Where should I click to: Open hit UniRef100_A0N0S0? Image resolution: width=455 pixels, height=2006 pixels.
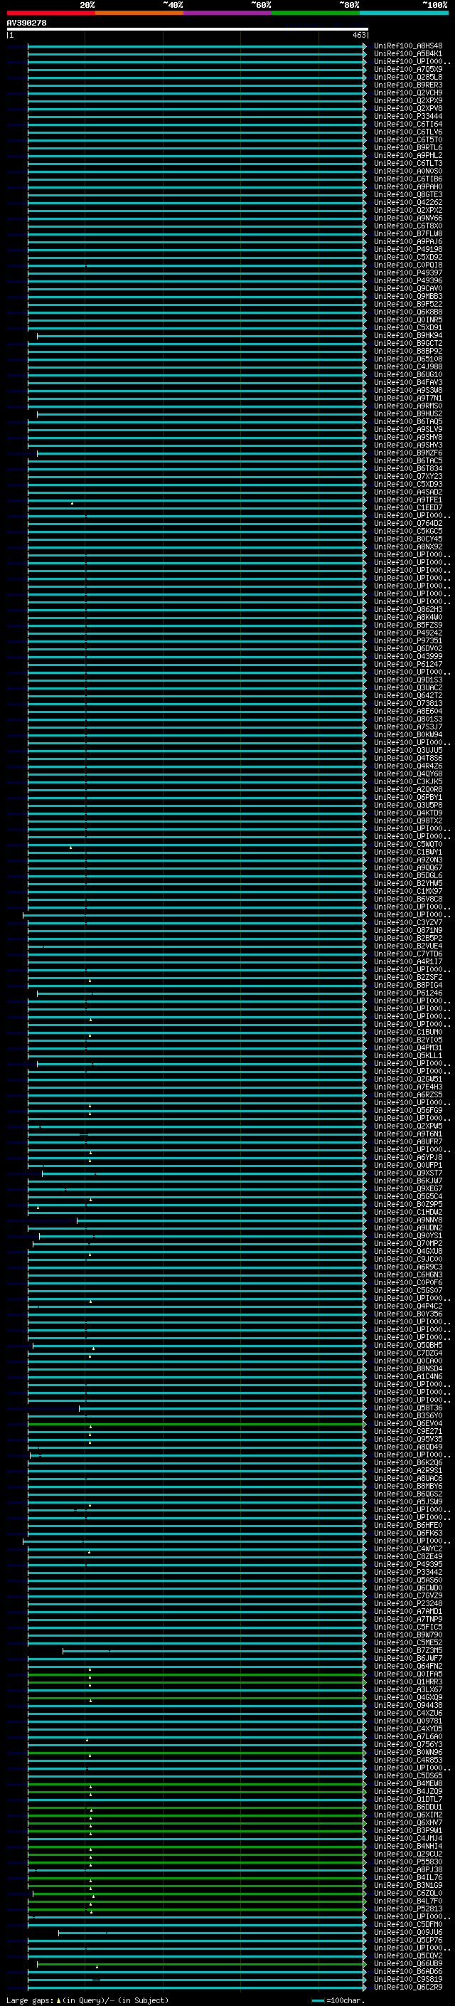[408, 171]
